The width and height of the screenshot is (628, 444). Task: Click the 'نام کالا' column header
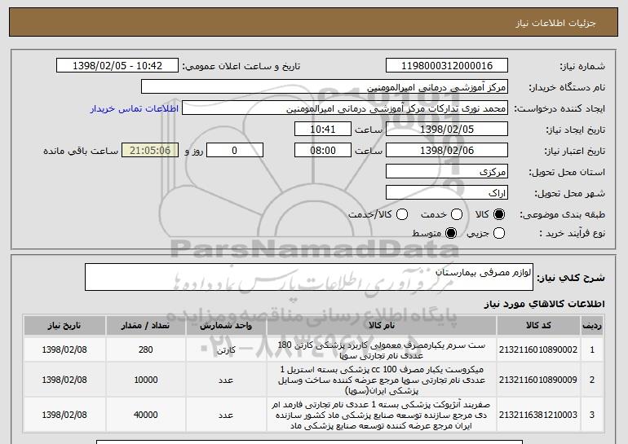tap(382, 326)
